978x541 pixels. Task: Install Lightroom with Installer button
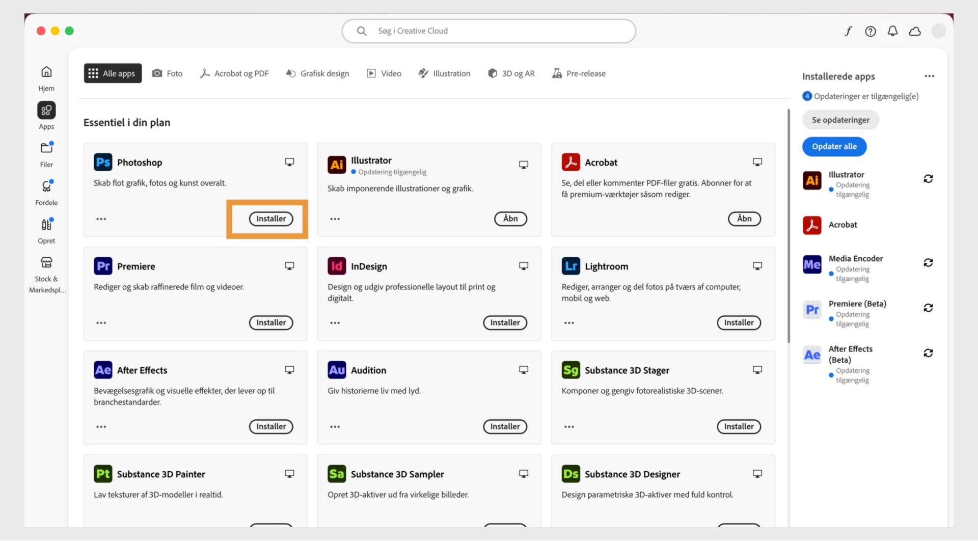coord(739,322)
